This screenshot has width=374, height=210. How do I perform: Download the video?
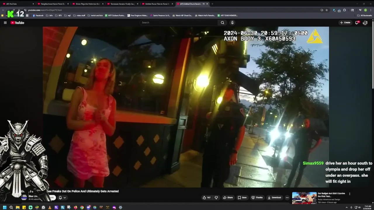pyautogui.click(x=274, y=197)
